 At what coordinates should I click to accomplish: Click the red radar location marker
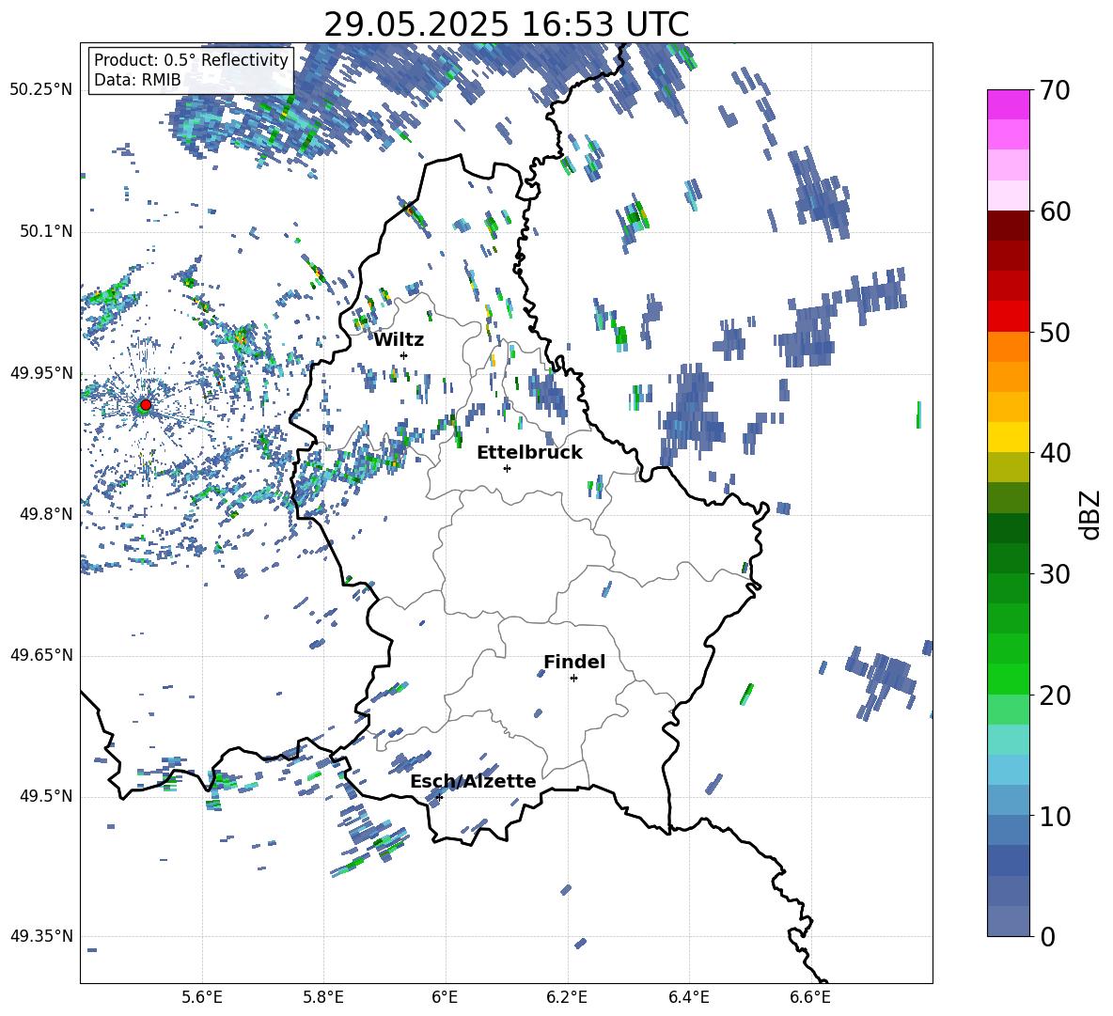pos(146,405)
